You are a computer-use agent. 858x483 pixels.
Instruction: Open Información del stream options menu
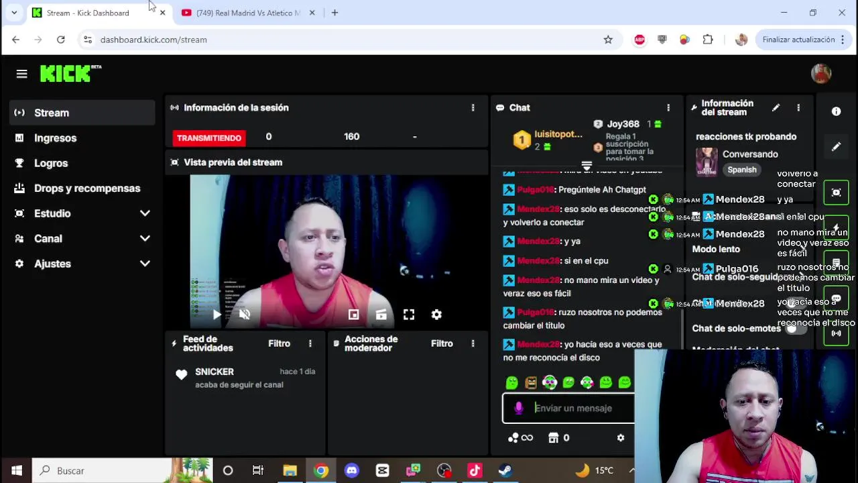click(798, 107)
